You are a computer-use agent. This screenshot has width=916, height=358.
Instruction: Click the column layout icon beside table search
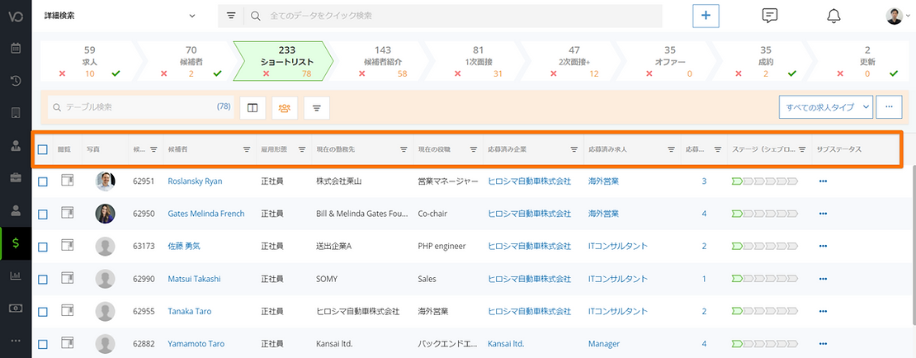tap(253, 107)
